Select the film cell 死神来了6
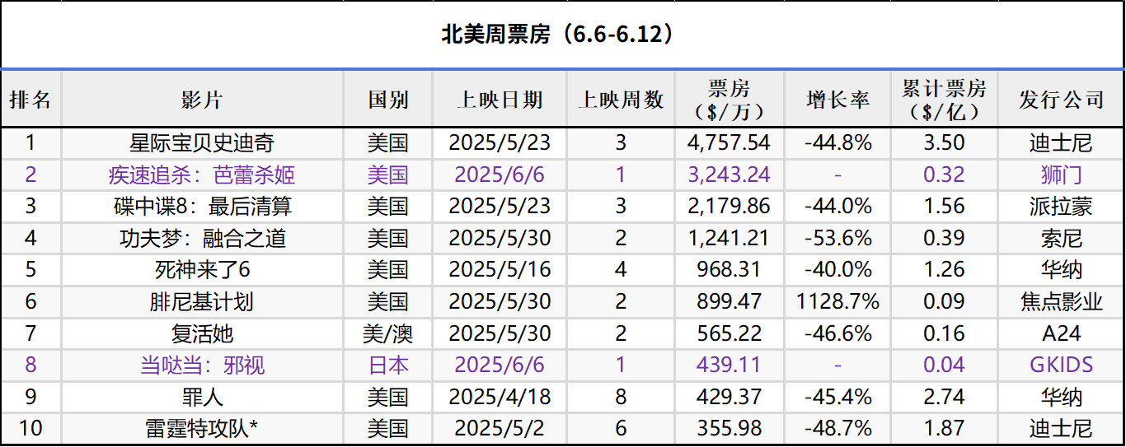Image resolution: width=1126 pixels, height=447 pixels. pyautogui.click(x=202, y=270)
